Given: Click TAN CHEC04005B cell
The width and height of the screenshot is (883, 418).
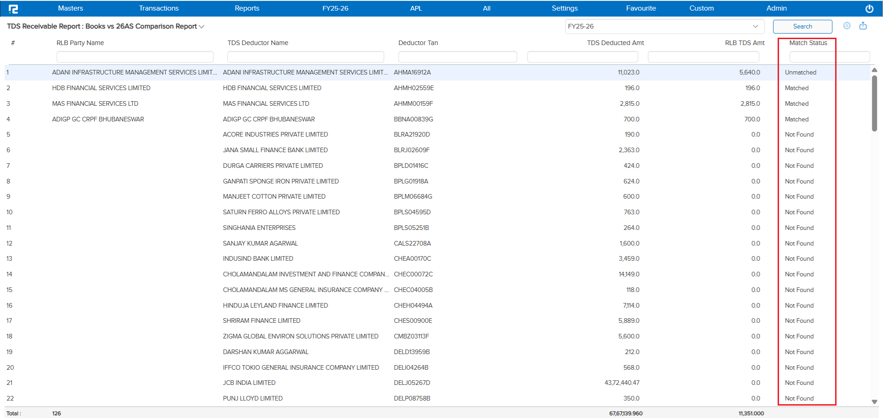Looking at the screenshot, I should [413, 290].
